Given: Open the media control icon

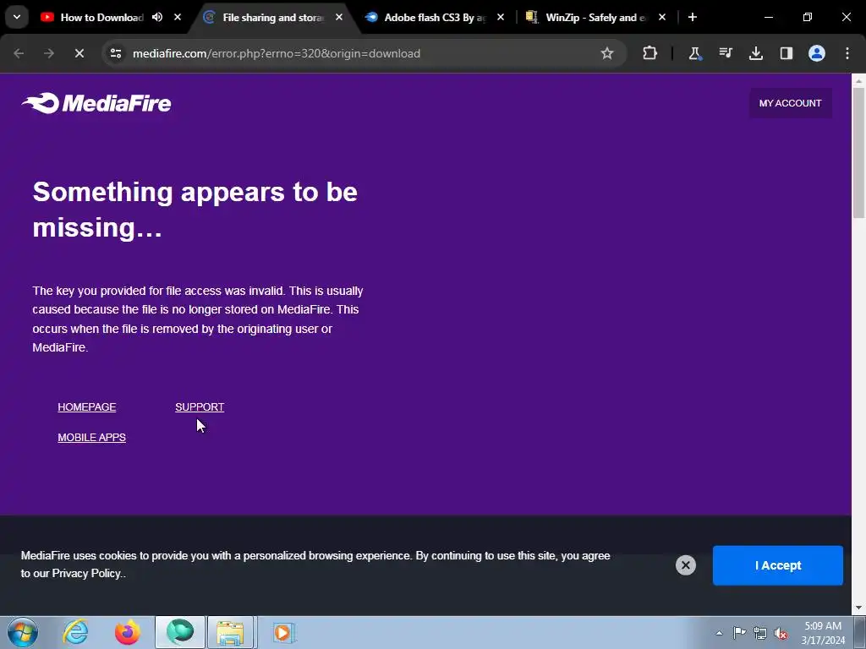Looking at the screenshot, I should 725,53.
